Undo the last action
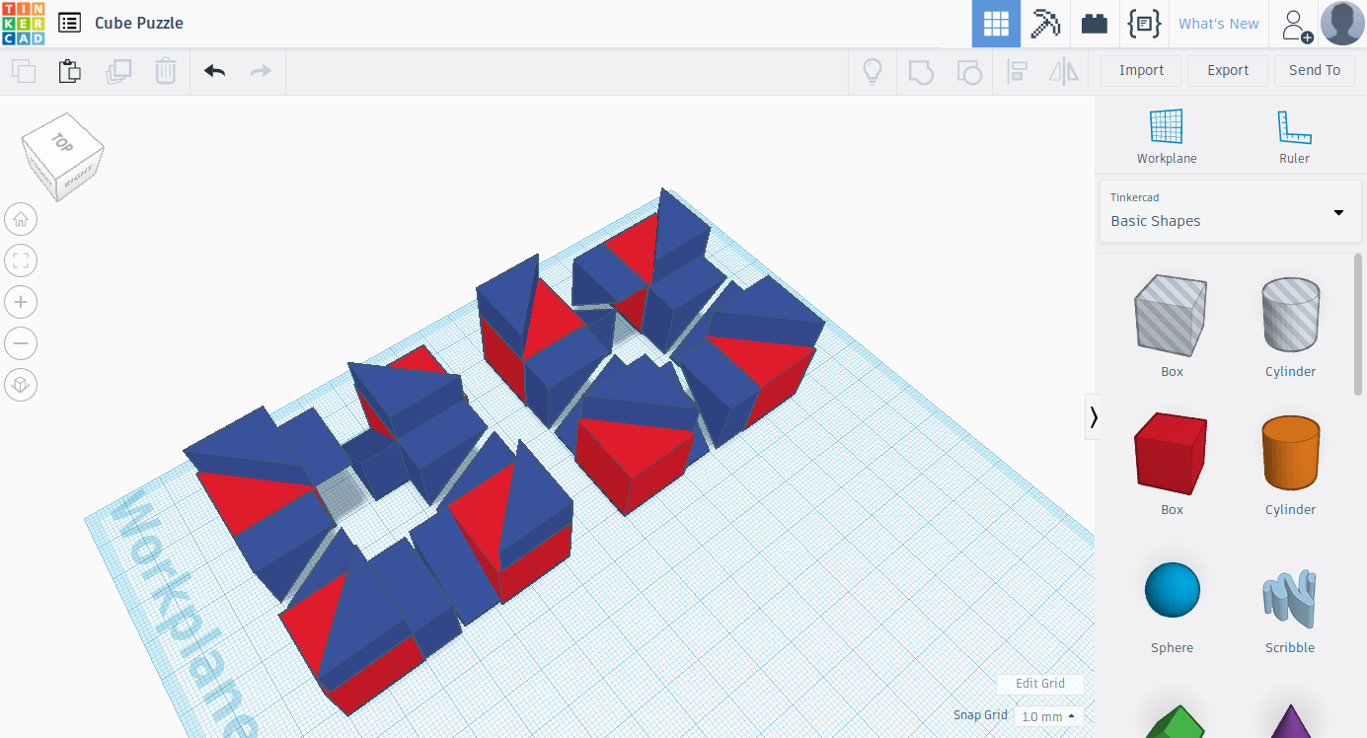The height and width of the screenshot is (738, 1367). (x=214, y=71)
